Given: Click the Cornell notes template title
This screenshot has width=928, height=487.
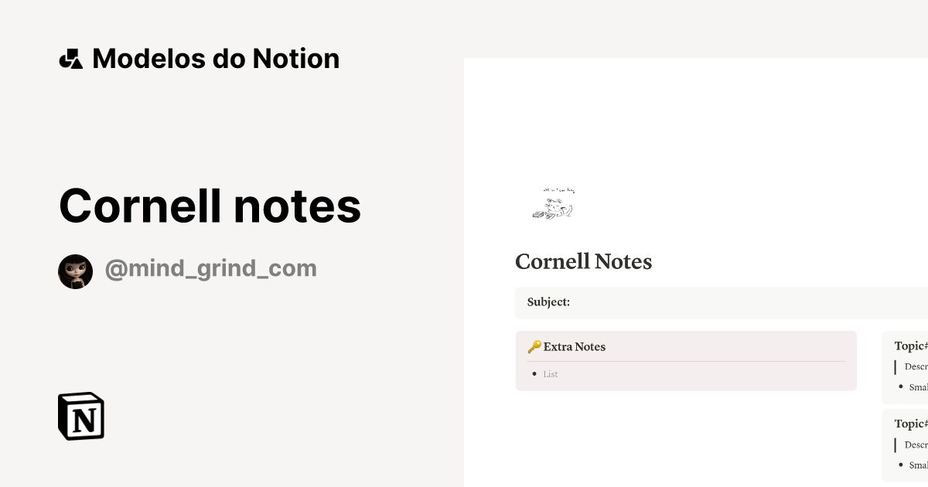Looking at the screenshot, I should pyautogui.click(x=210, y=206).
